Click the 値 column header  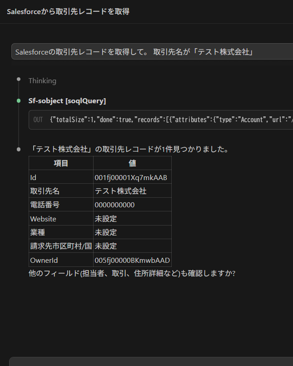tap(132, 163)
